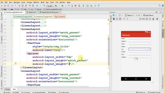The height and width of the screenshot is (93, 165).
Task: Switch to the RegistrationActivity.java tab
Action: (x=50, y=12)
